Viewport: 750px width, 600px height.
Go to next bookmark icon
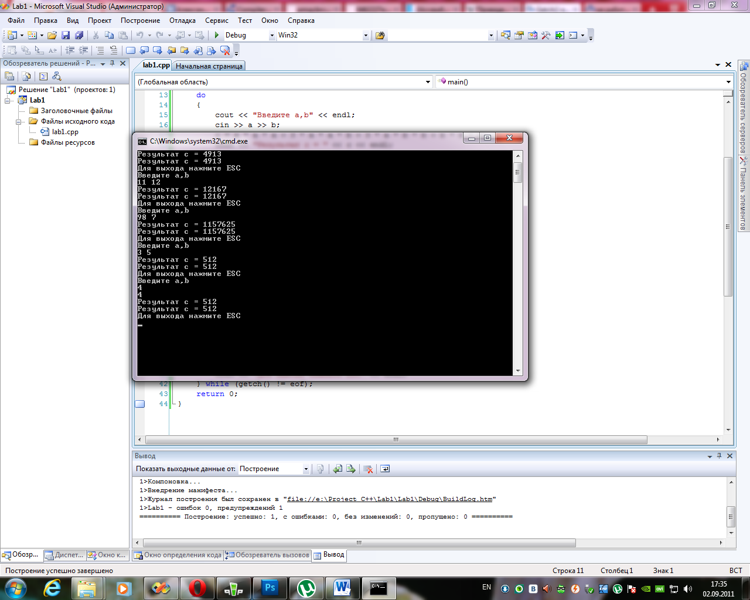coord(158,50)
